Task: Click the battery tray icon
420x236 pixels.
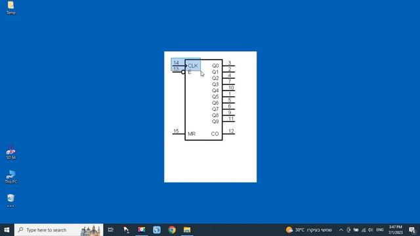Action: (356, 230)
